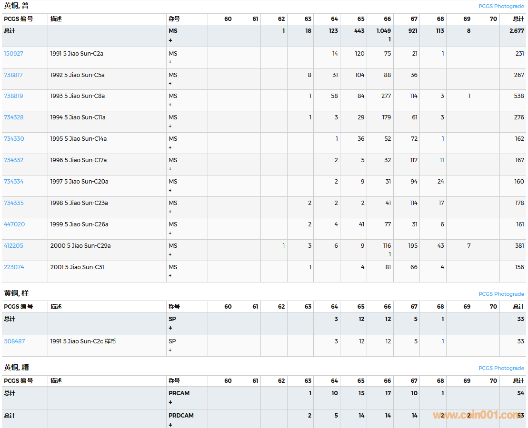The width and height of the screenshot is (528, 428).
Task: Open the 412205 coin link
Action: [13, 246]
